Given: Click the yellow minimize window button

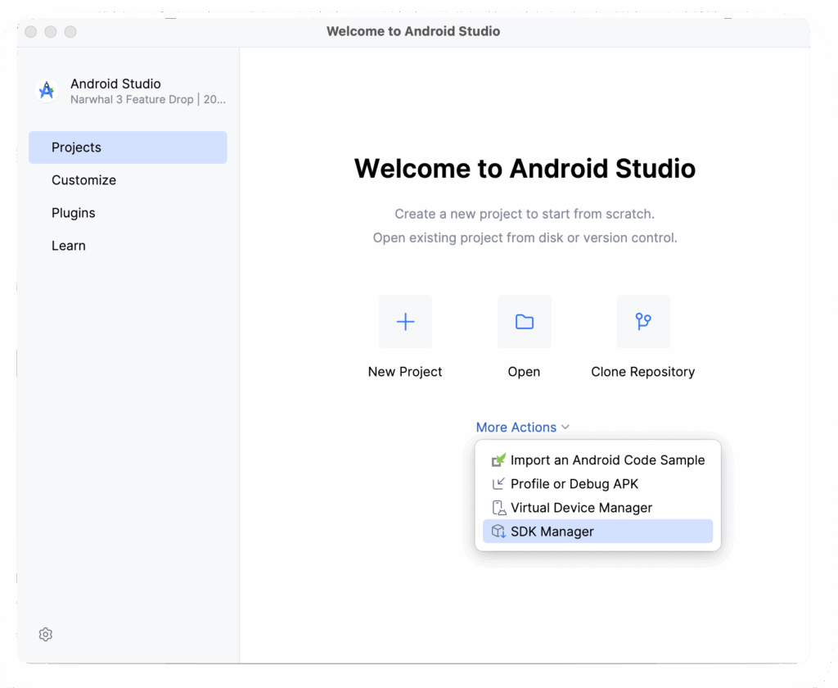Looking at the screenshot, I should point(51,32).
